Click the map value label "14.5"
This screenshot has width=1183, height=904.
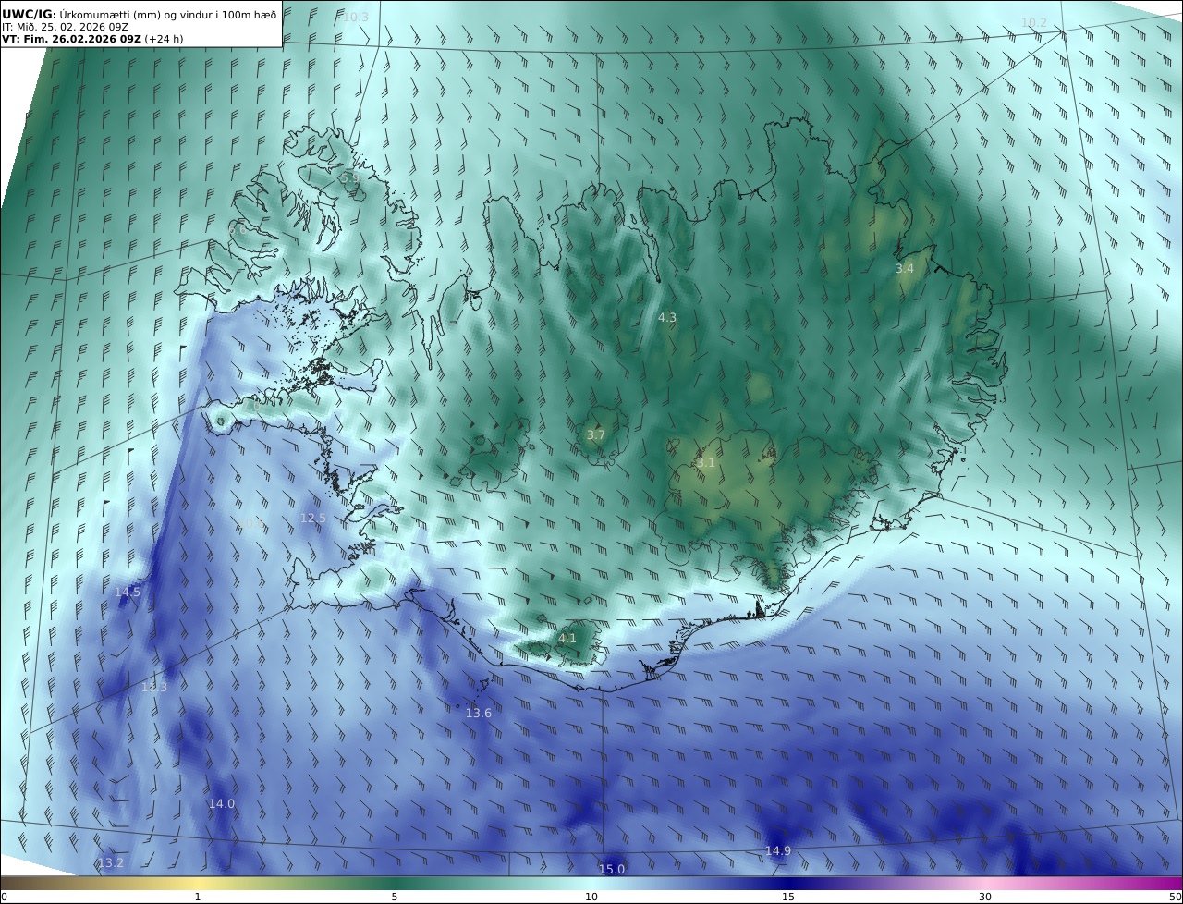pos(128,592)
